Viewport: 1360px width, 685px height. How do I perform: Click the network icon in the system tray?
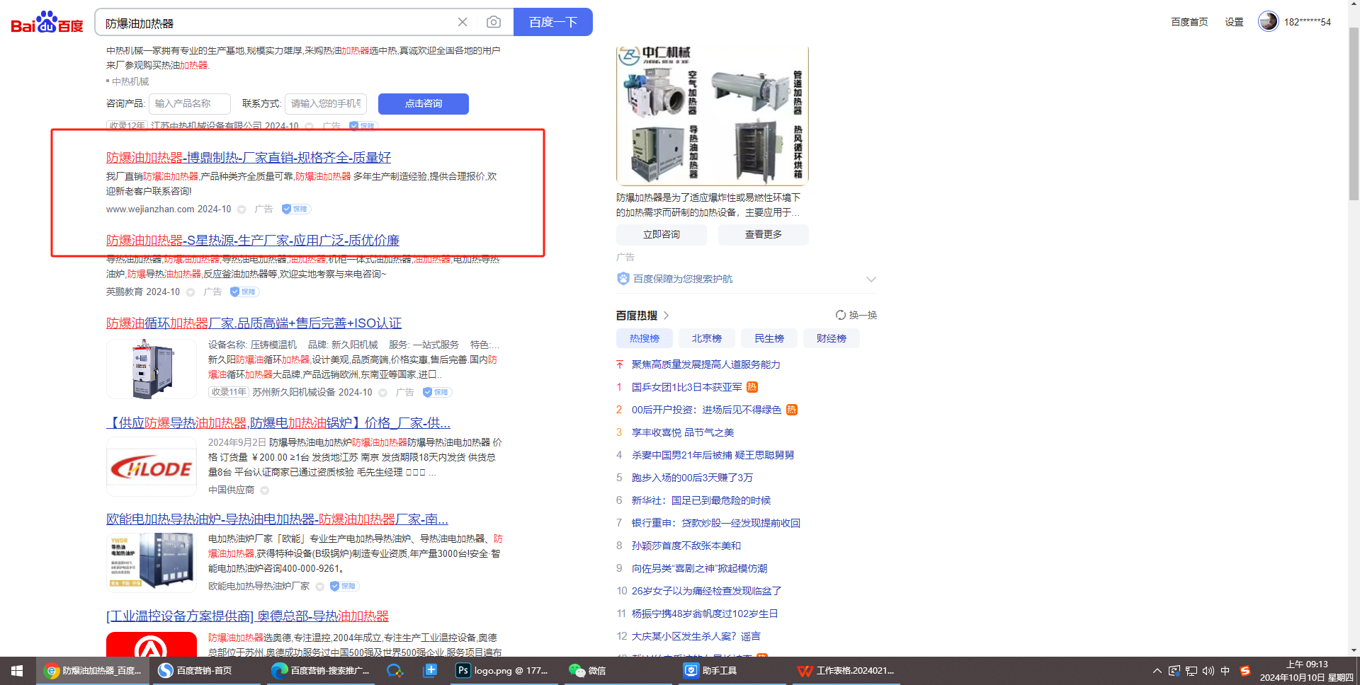pyautogui.click(x=1191, y=671)
